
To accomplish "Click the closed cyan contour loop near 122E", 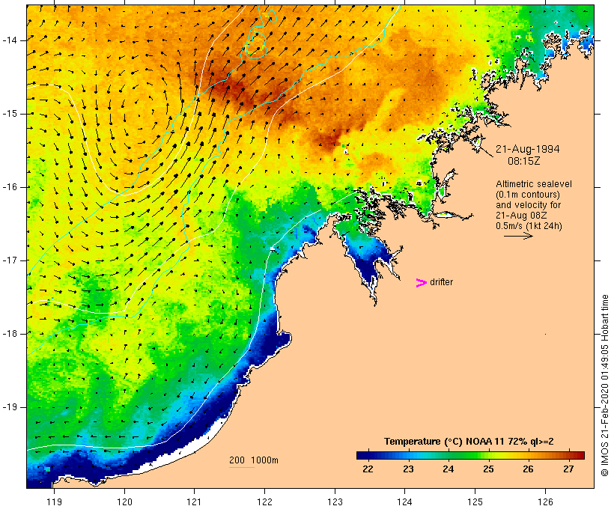I will [x=257, y=45].
